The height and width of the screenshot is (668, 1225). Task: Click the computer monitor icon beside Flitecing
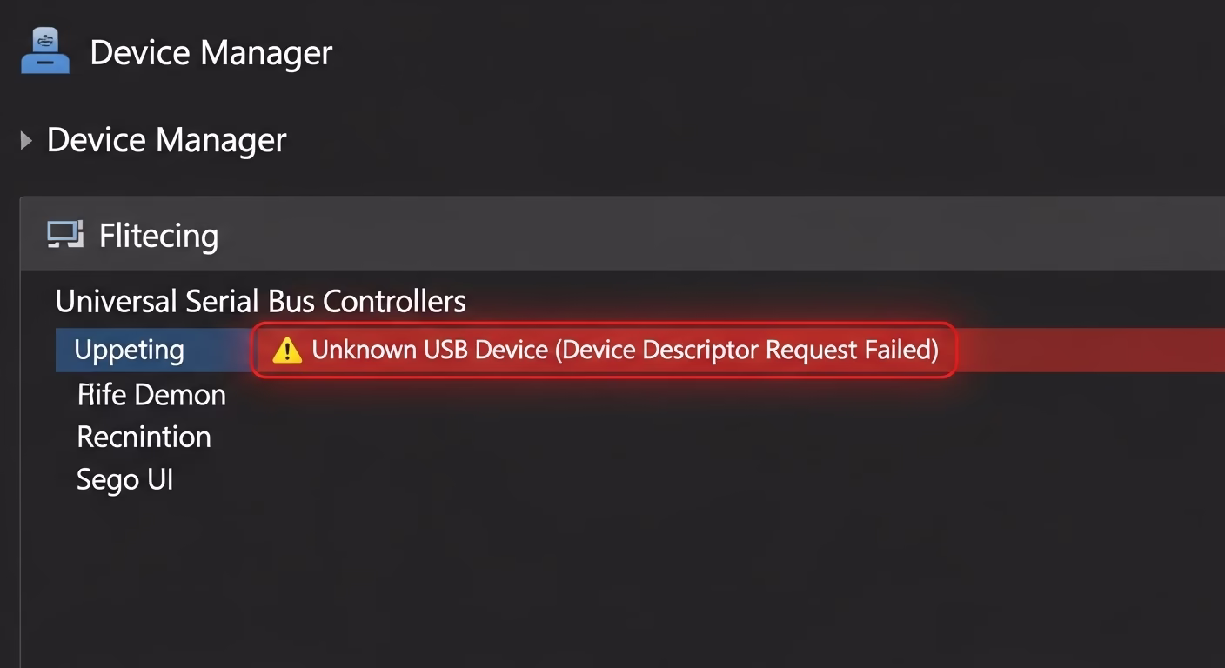[65, 235]
